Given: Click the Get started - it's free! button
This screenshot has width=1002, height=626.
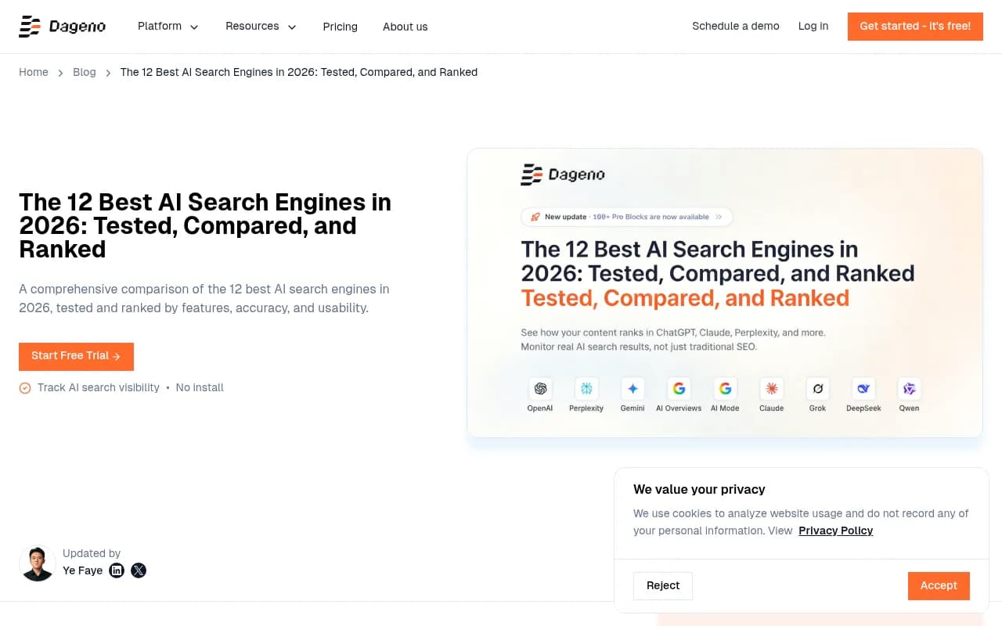Looking at the screenshot, I should (915, 27).
